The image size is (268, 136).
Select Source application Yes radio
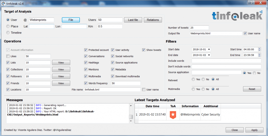[x=245, y=73]
